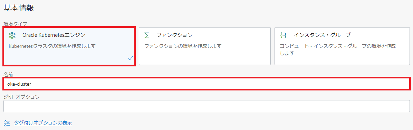Click the 名前 field label

click(8, 75)
